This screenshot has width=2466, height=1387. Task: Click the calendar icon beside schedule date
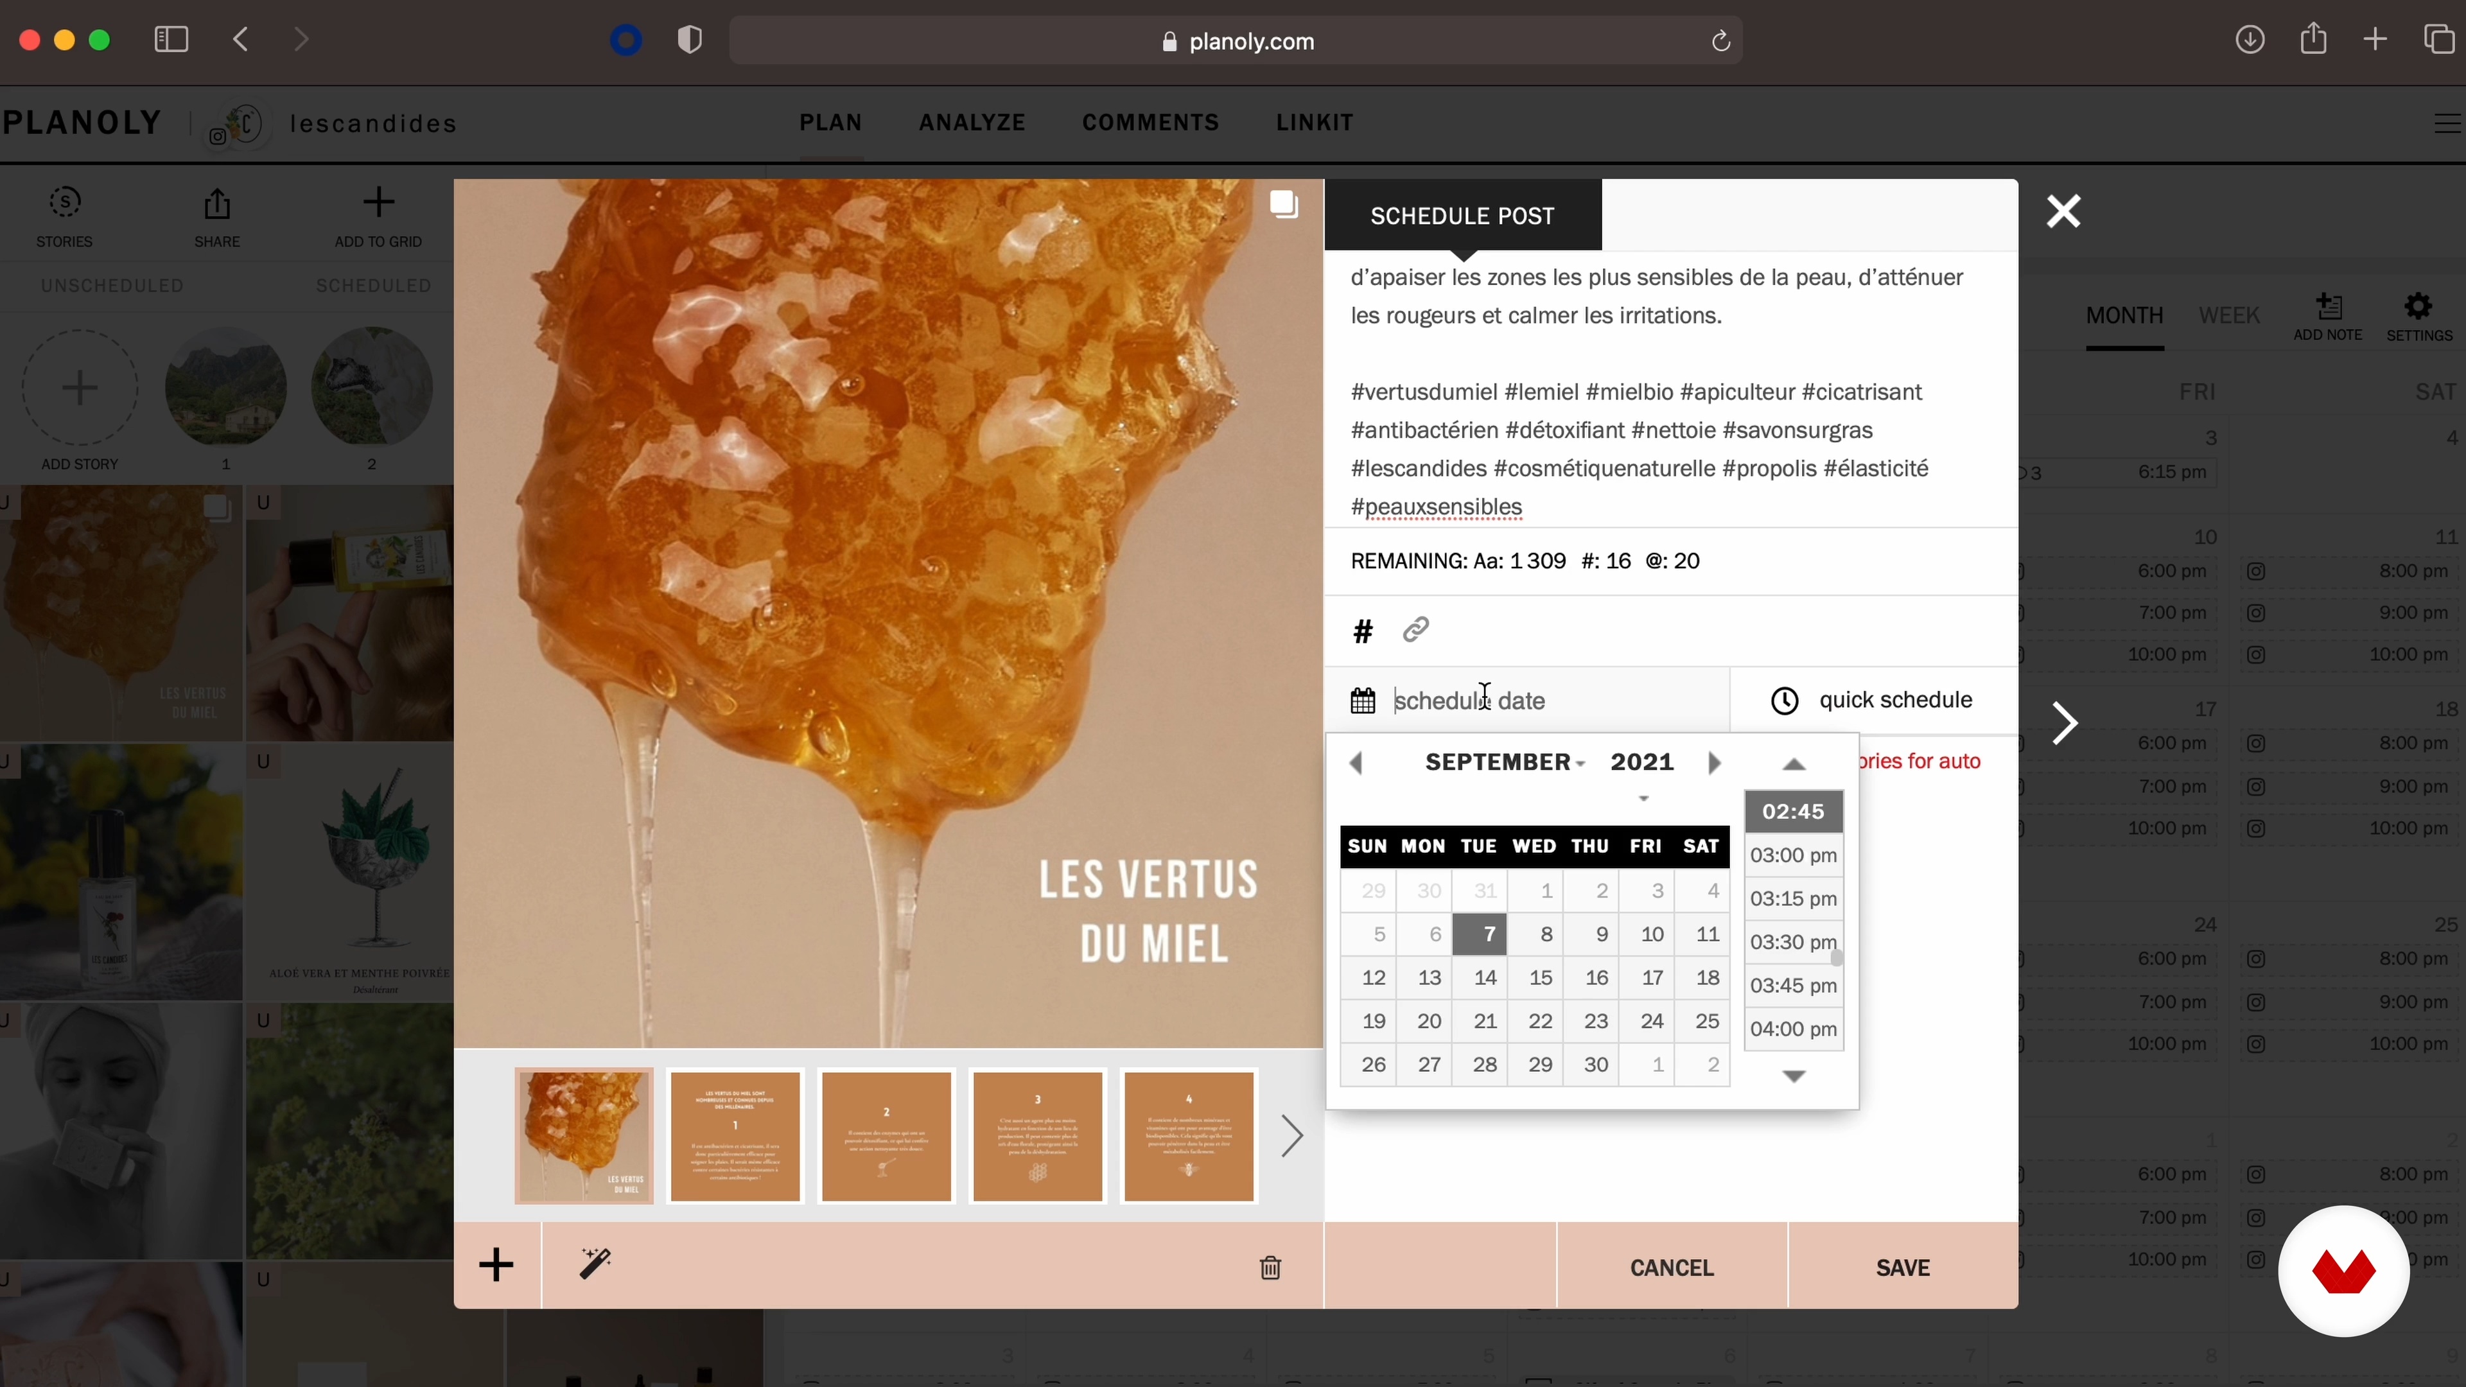pos(1363,701)
